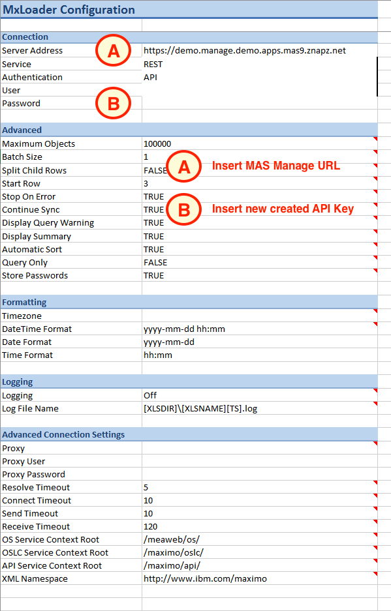This screenshot has height=611, width=391.
Task: Click the Proxy Password value cell
Action: [x=260, y=474]
